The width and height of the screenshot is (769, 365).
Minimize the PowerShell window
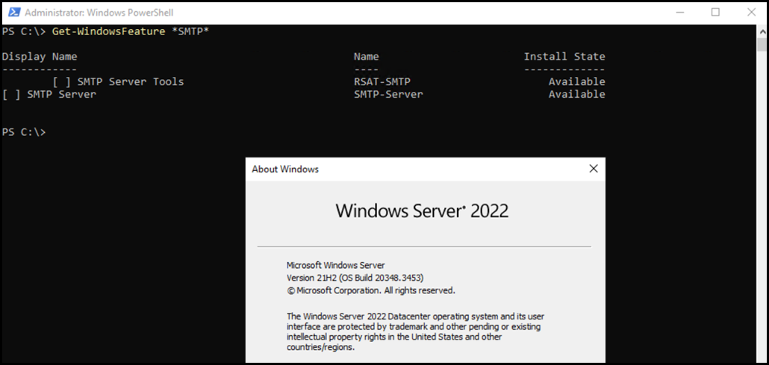tap(679, 12)
